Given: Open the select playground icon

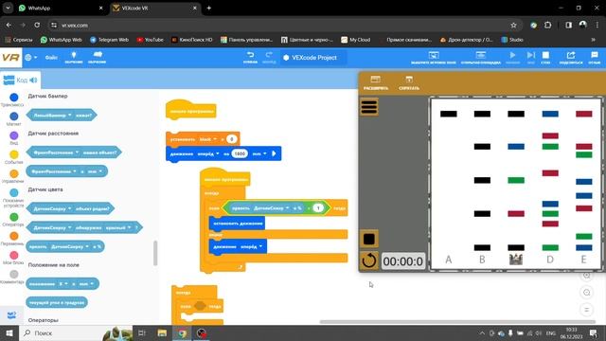Looking at the screenshot, I should coord(434,57).
